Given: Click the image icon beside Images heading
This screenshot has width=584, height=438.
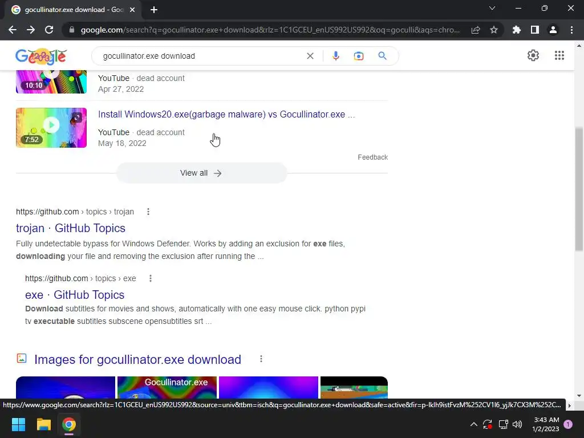Looking at the screenshot, I should point(22,358).
